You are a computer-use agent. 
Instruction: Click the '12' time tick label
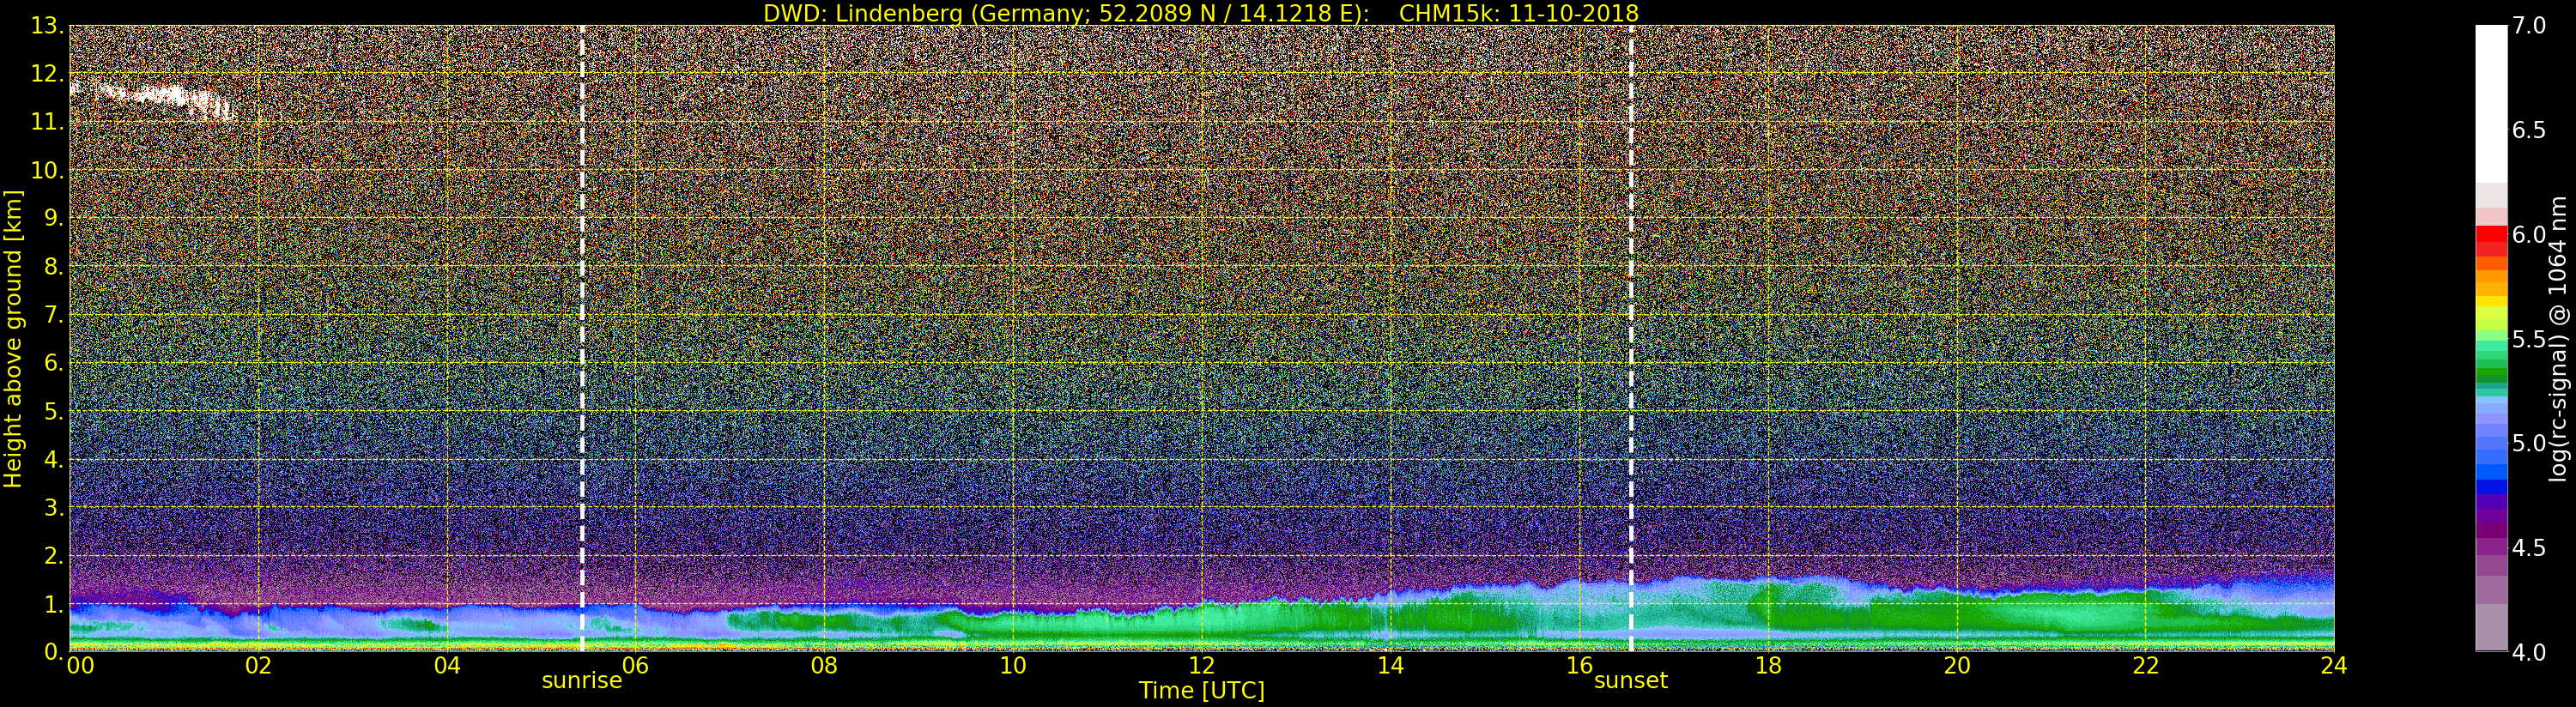tap(1202, 665)
